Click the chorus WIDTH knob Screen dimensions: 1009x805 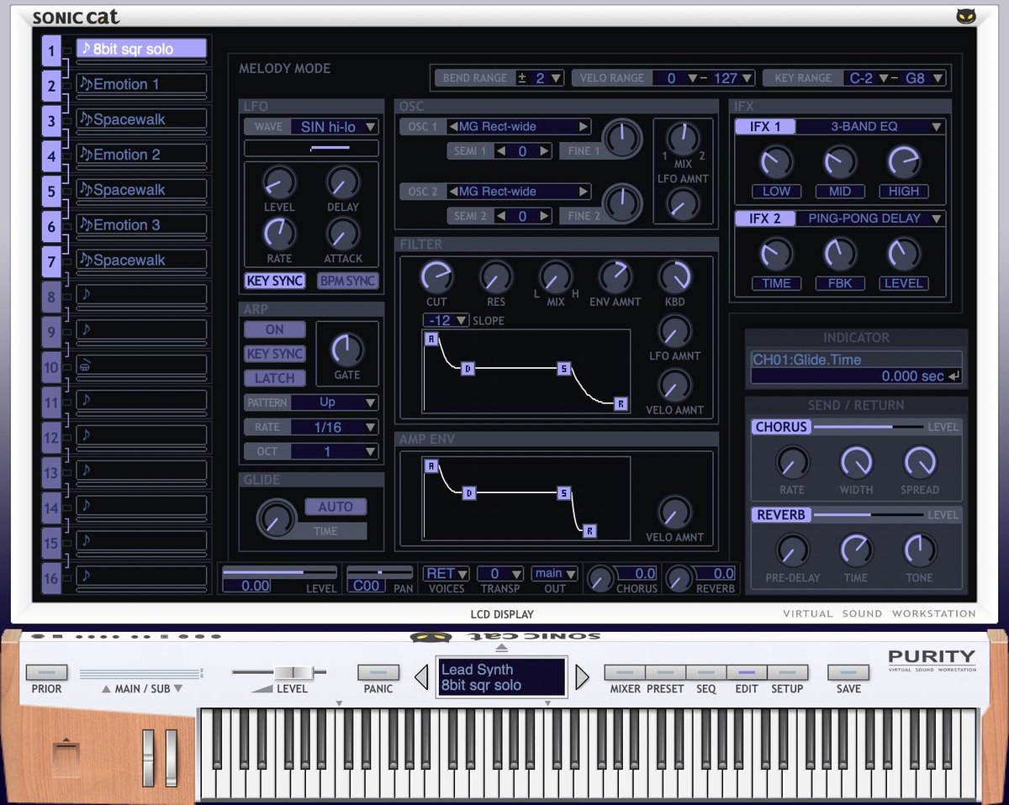856,462
